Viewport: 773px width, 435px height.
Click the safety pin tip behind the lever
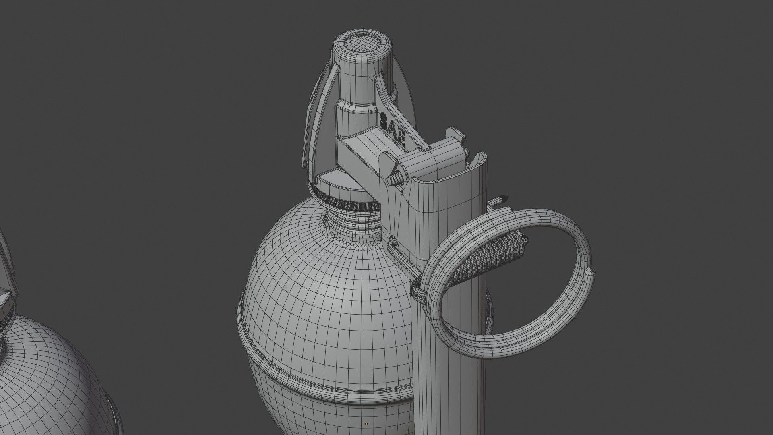pyautogui.click(x=500, y=199)
